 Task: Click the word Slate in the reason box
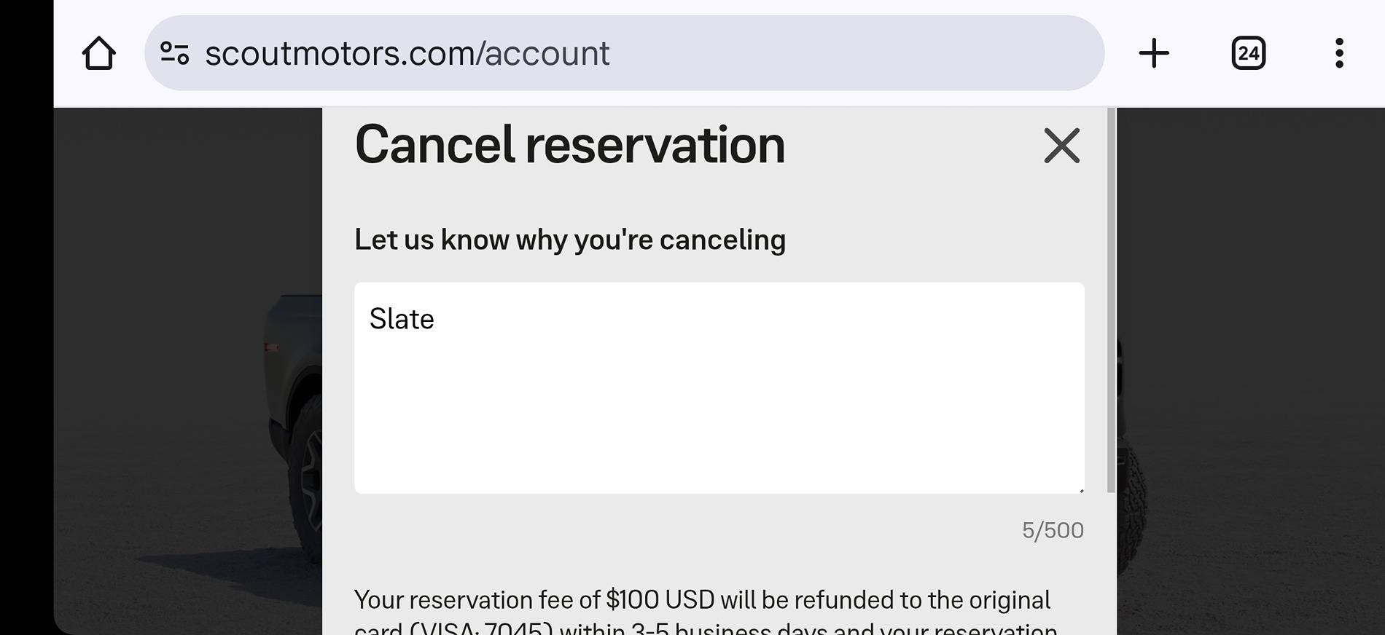402,319
